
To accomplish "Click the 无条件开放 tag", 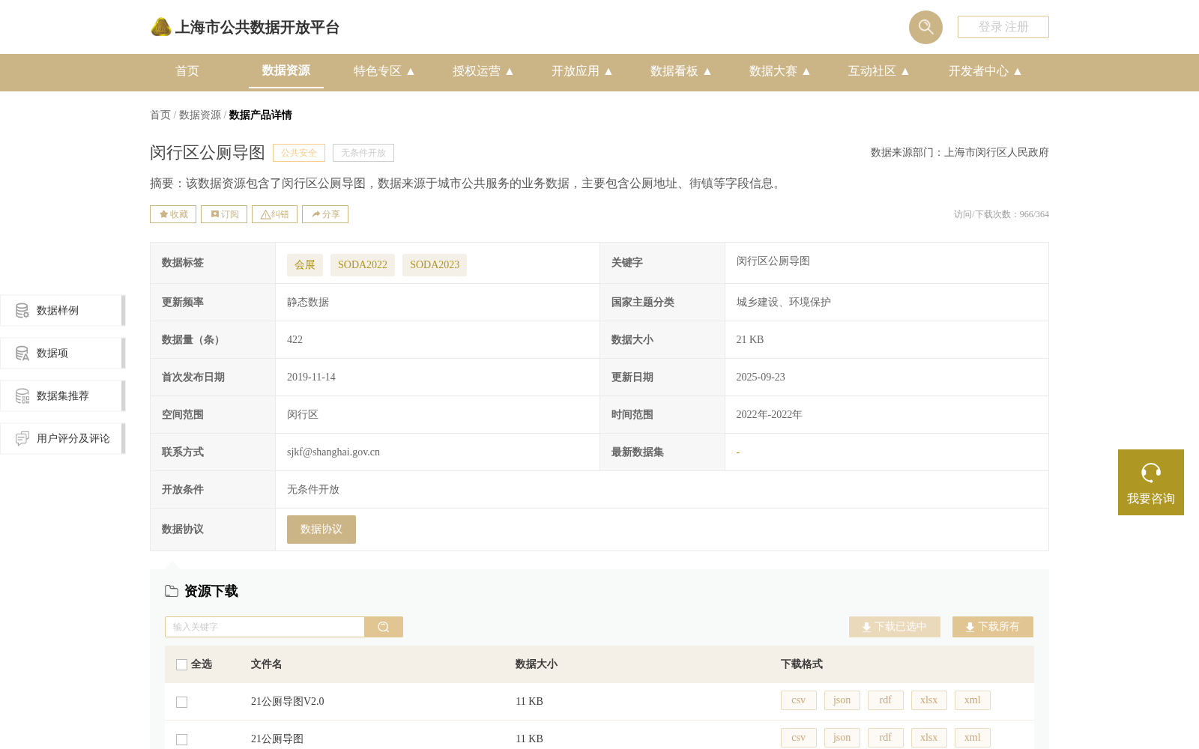I will click(x=363, y=153).
